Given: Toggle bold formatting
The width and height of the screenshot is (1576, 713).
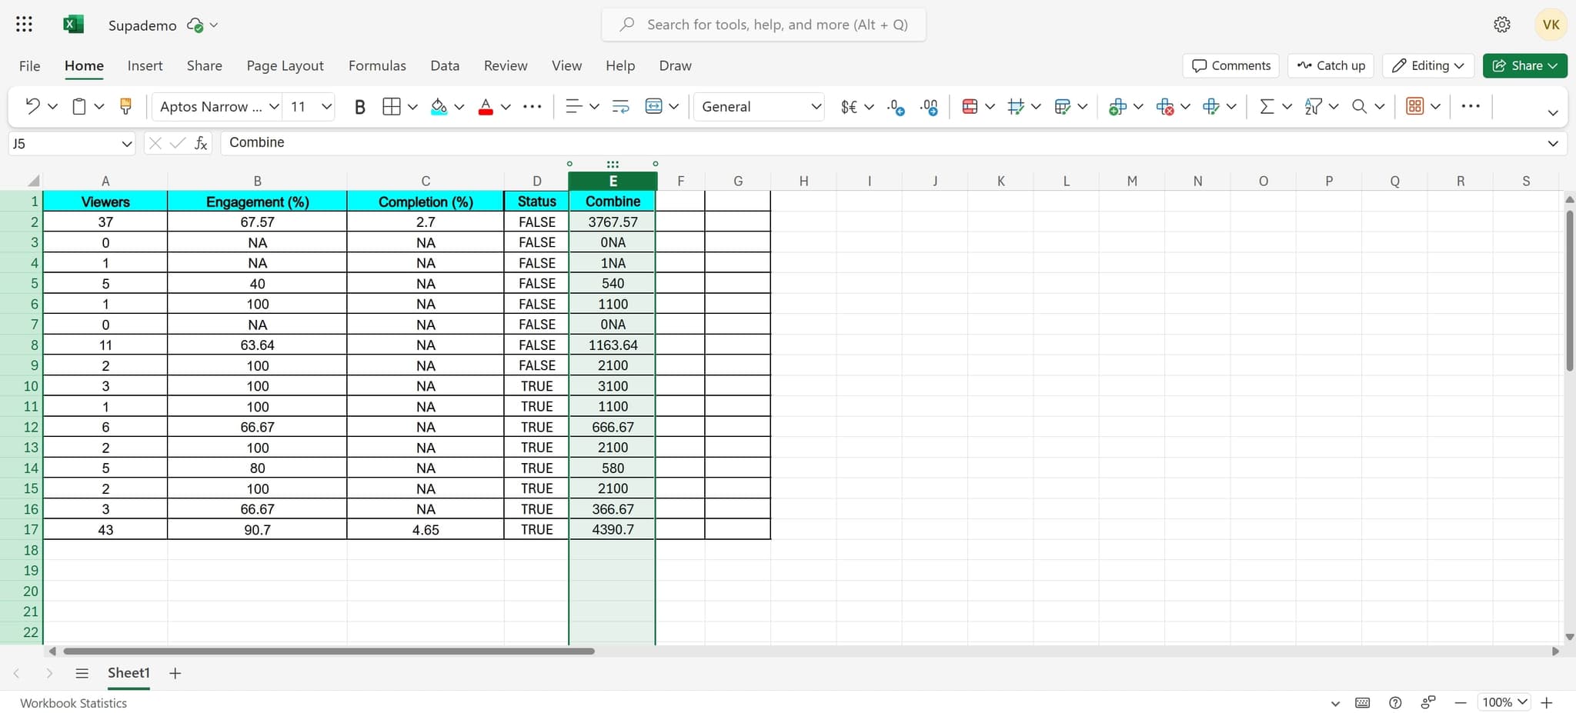Looking at the screenshot, I should point(359,106).
